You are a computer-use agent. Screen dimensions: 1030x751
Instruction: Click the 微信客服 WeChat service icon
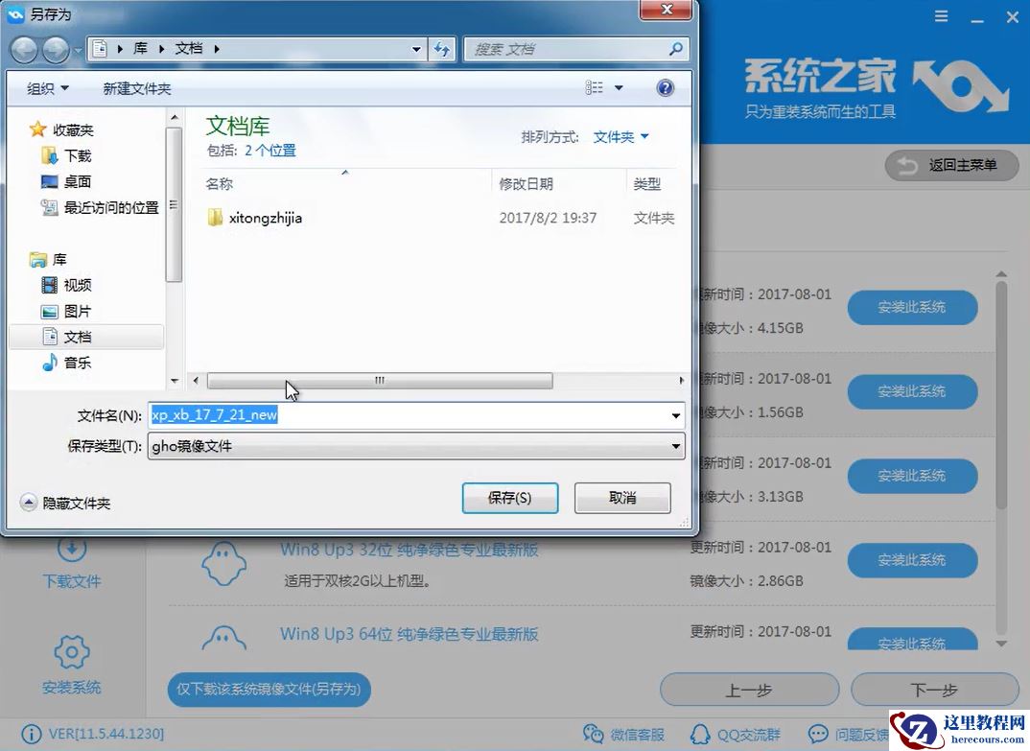tap(597, 733)
